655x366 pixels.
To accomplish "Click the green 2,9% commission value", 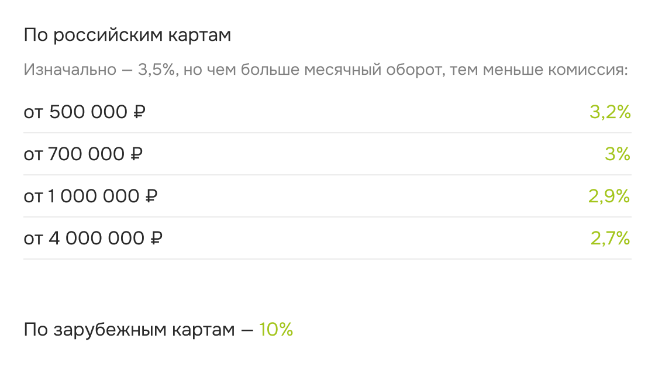I will click(x=609, y=196).
